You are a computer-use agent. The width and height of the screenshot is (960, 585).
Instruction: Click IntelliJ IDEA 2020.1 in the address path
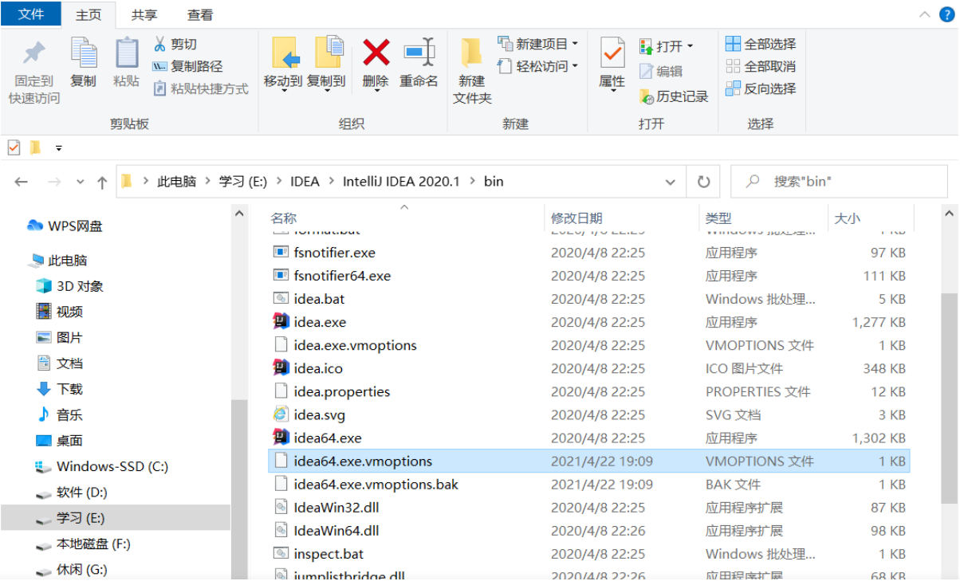(401, 182)
